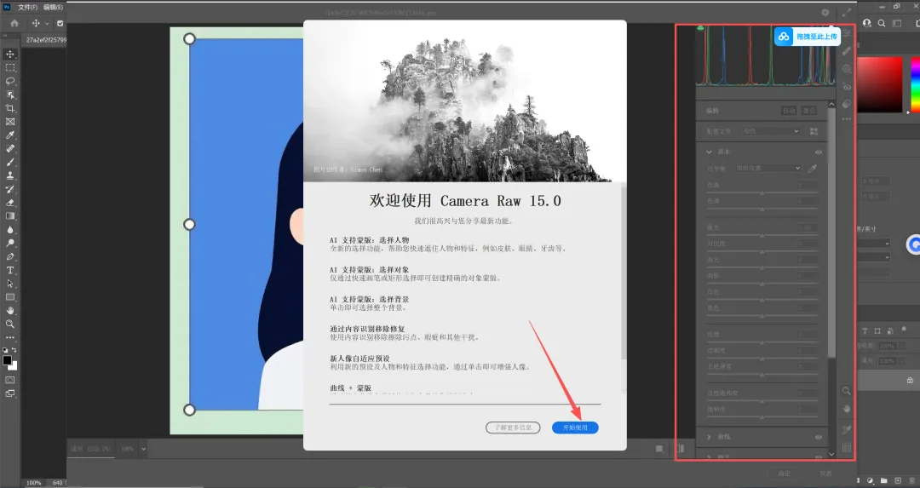Select the Path Selection tool
Screen dimensions: 920x488
click(x=10, y=284)
